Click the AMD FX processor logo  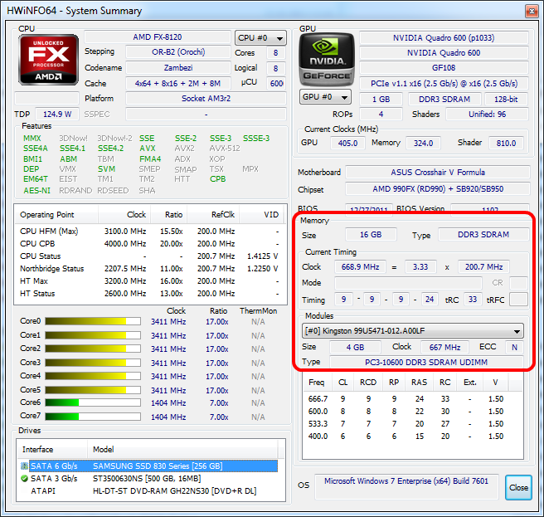tap(48, 60)
